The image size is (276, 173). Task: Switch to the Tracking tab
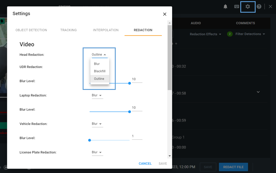[68, 30]
